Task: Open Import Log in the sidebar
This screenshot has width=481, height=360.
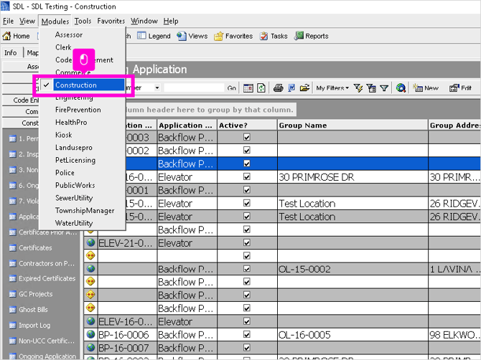Action: (34, 326)
